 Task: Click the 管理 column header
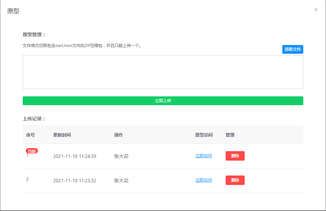[230, 135]
